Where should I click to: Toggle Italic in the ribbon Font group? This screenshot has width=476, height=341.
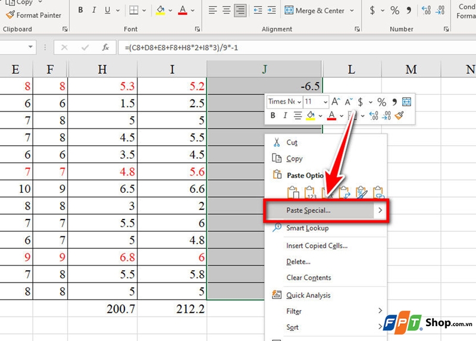click(x=94, y=10)
